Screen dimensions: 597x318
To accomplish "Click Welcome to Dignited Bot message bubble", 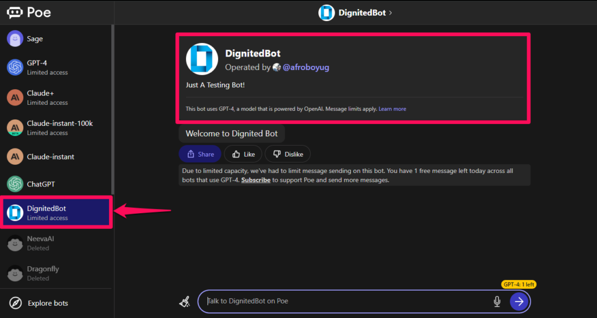I will coord(232,133).
